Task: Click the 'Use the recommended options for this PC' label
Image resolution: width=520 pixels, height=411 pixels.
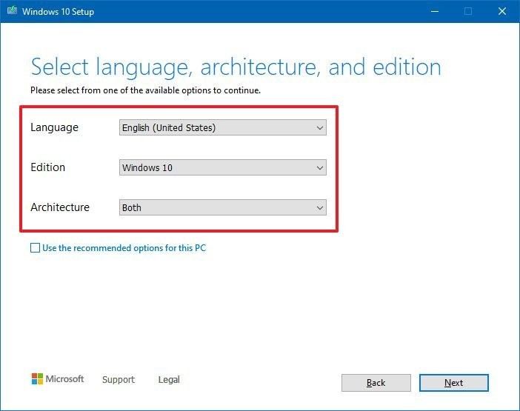Action: click(x=124, y=248)
